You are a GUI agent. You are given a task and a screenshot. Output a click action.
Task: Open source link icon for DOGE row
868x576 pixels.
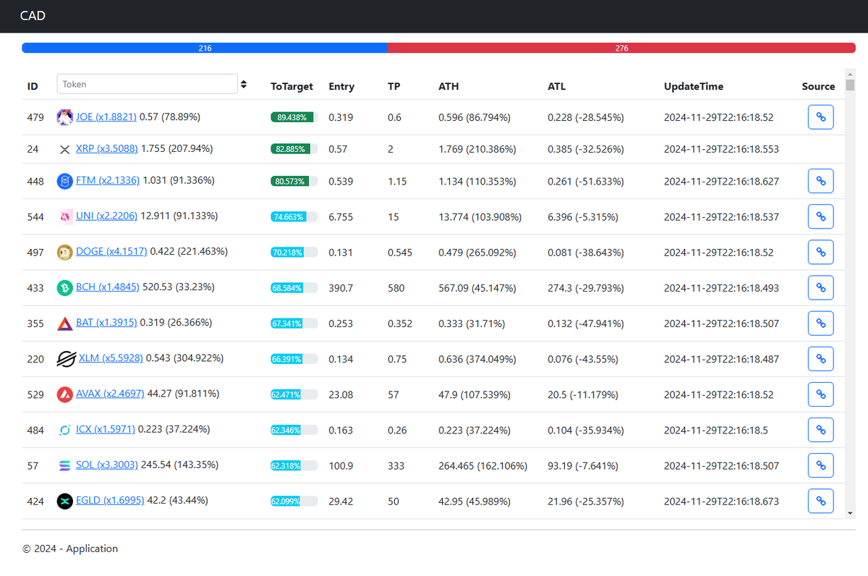[820, 252]
